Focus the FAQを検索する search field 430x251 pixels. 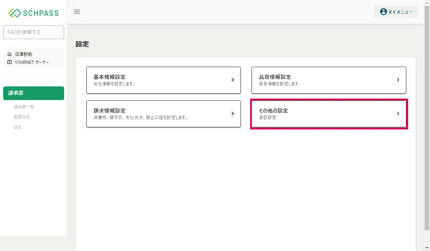(x=34, y=32)
